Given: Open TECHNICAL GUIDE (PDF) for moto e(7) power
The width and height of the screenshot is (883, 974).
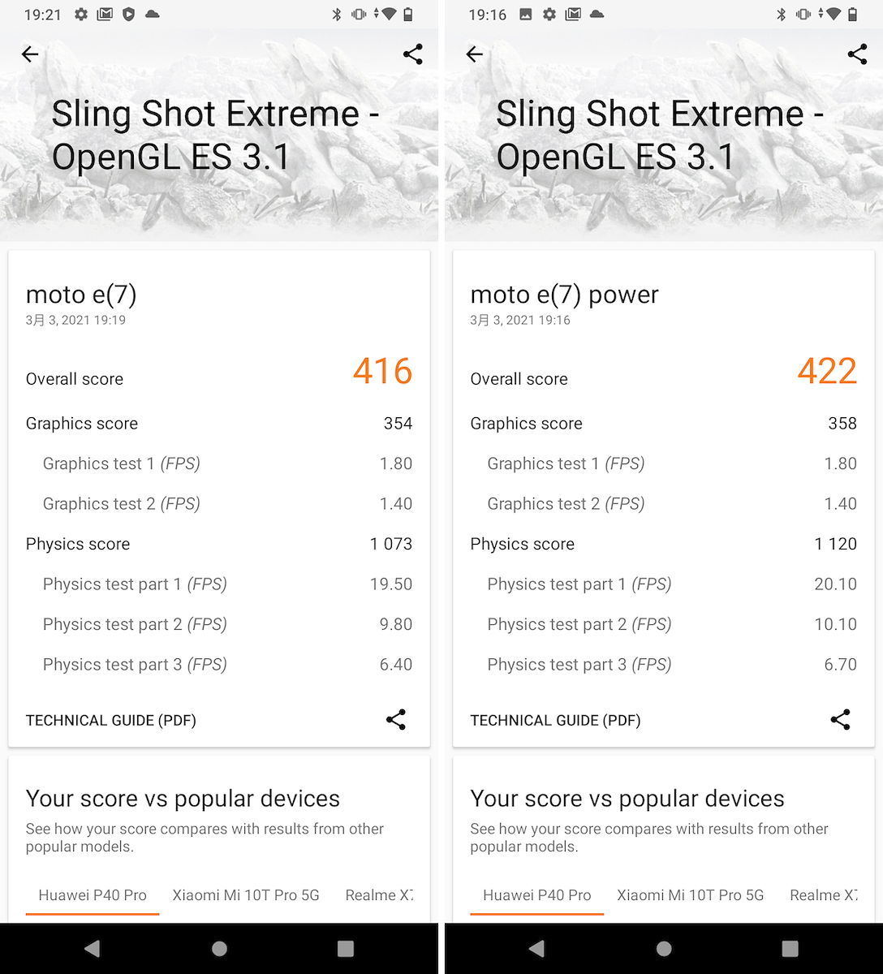Looking at the screenshot, I should click(x=556, y=720).
